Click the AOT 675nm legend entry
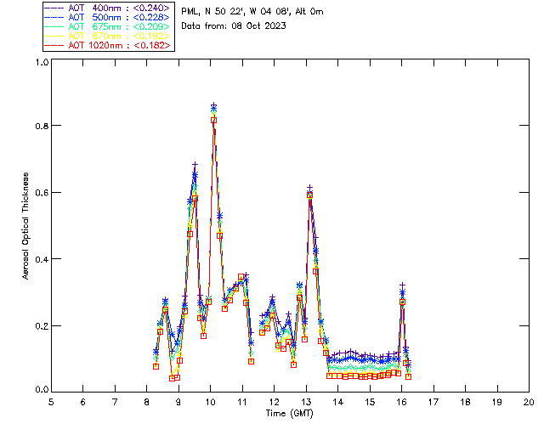The width and height of the screenshot is (544, 435). point(107,26)
